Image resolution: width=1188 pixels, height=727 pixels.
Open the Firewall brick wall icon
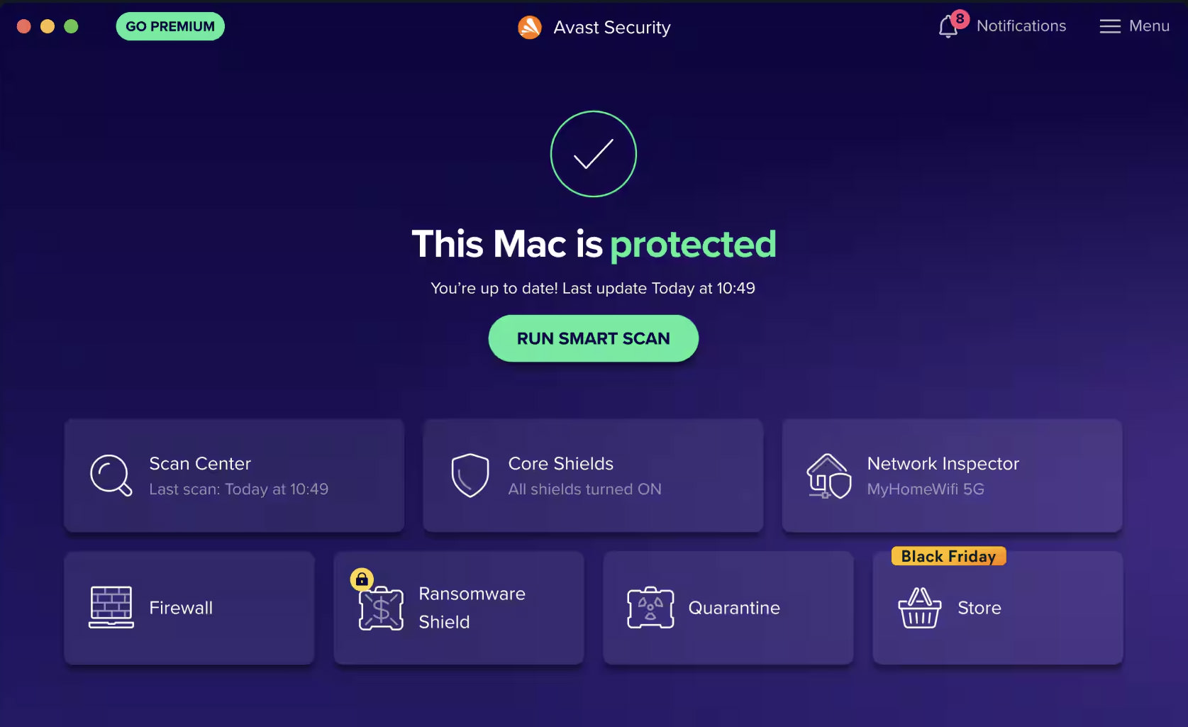(111, 608)
